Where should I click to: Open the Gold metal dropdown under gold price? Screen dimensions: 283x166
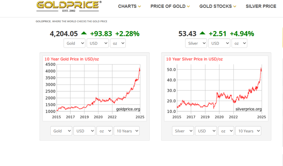coord(75,43)
